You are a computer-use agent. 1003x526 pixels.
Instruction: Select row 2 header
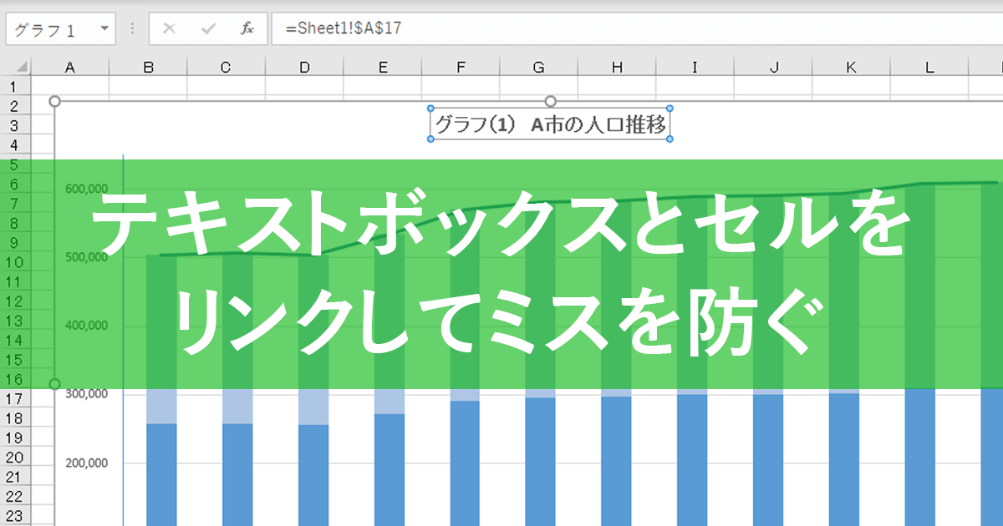coord(15,106)
